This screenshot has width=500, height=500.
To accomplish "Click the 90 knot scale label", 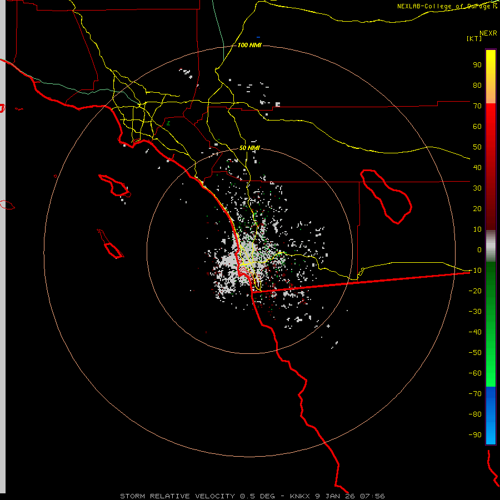I will coord(477,65).
